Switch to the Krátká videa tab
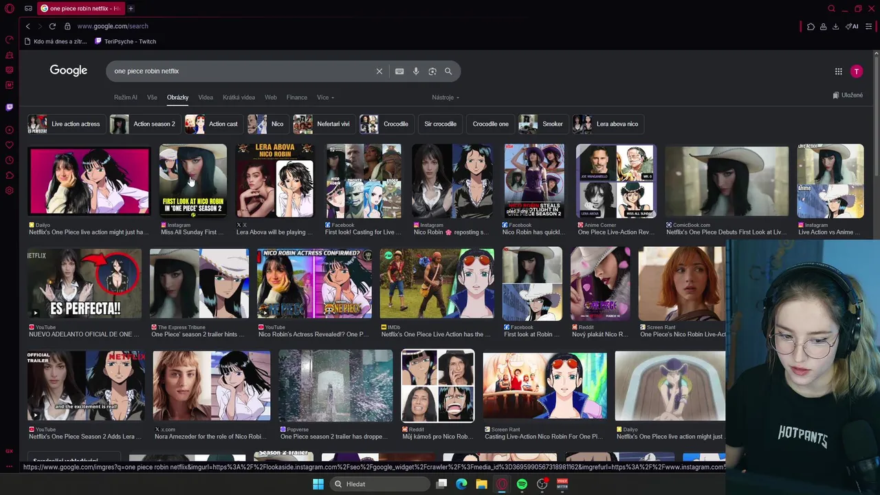 point(239,98)
